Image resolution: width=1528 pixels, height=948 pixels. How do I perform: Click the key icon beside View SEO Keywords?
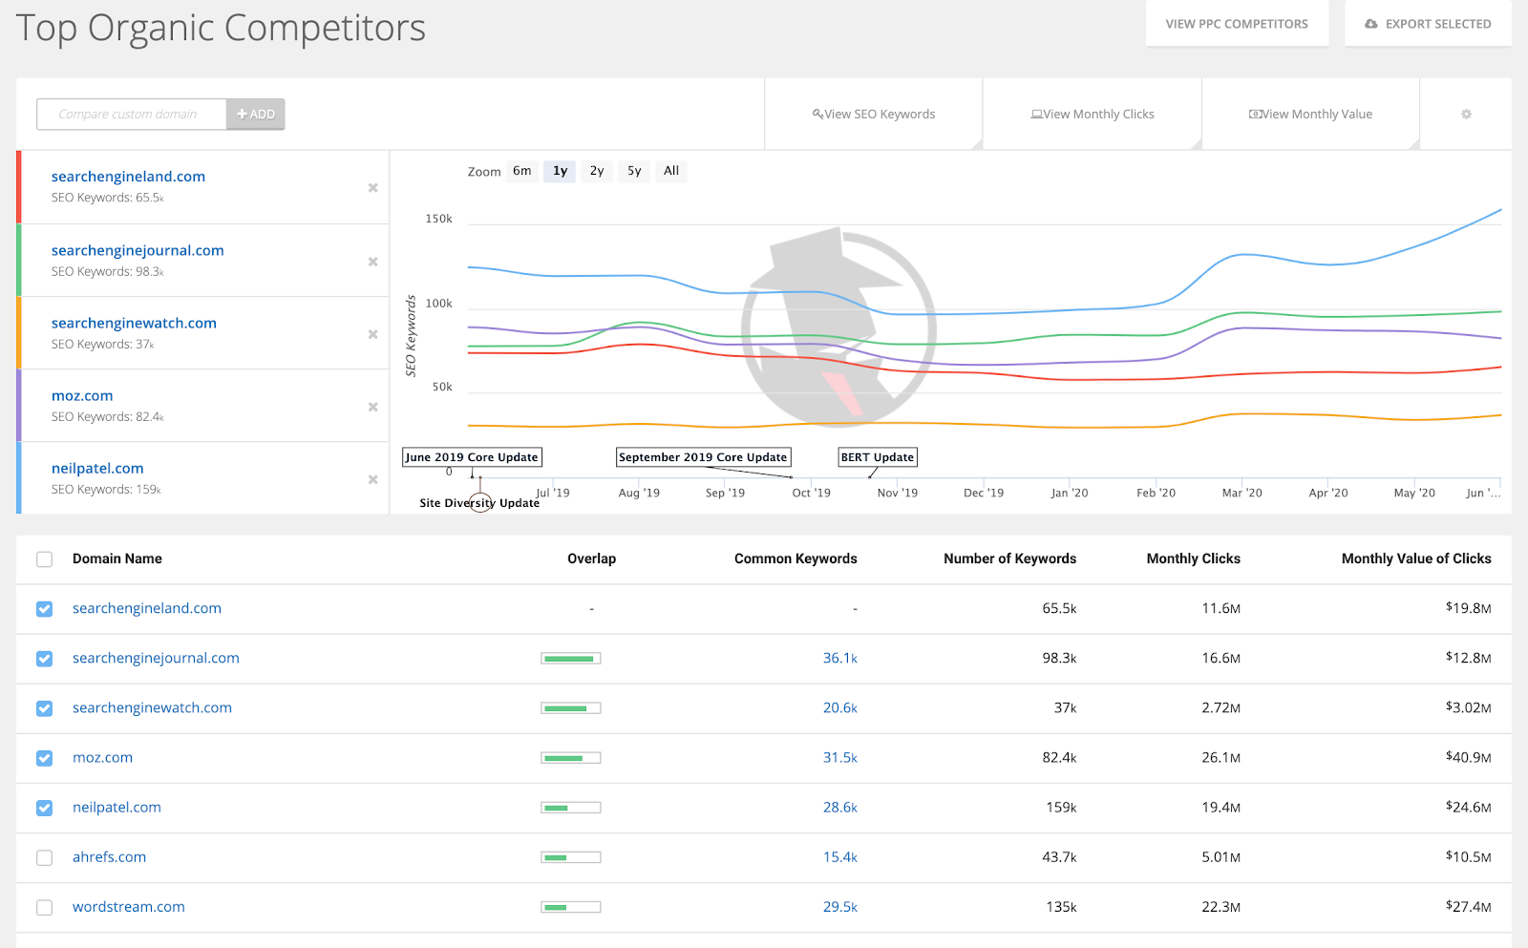point(817,114)
